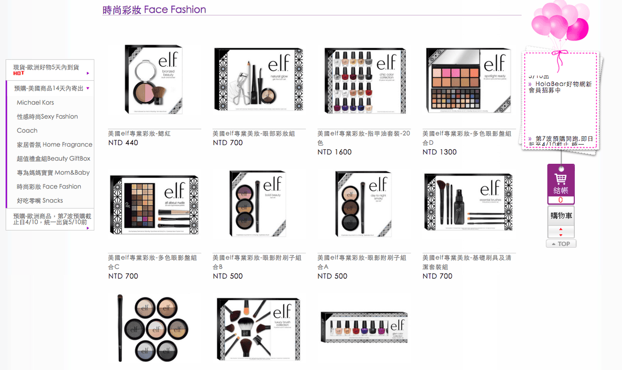Screen dimensions: 622x370
Task: Click the red down arrow under 購物車
Action: (561, 235)
